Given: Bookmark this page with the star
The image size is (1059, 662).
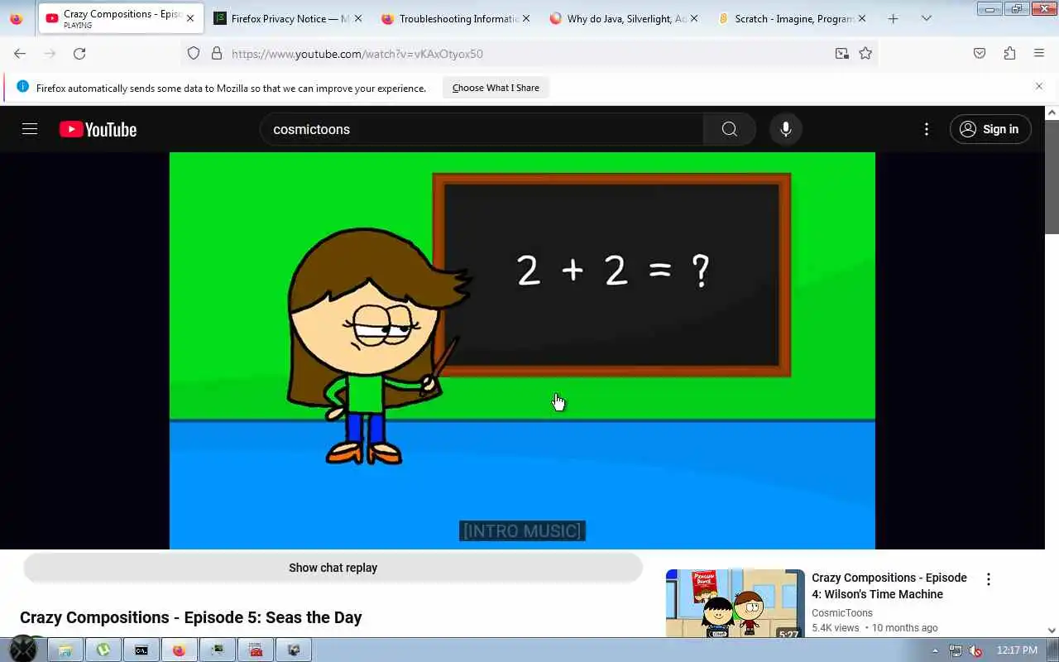Looking at the screenshot, I should pyautogui.click(x=865, y=53).
